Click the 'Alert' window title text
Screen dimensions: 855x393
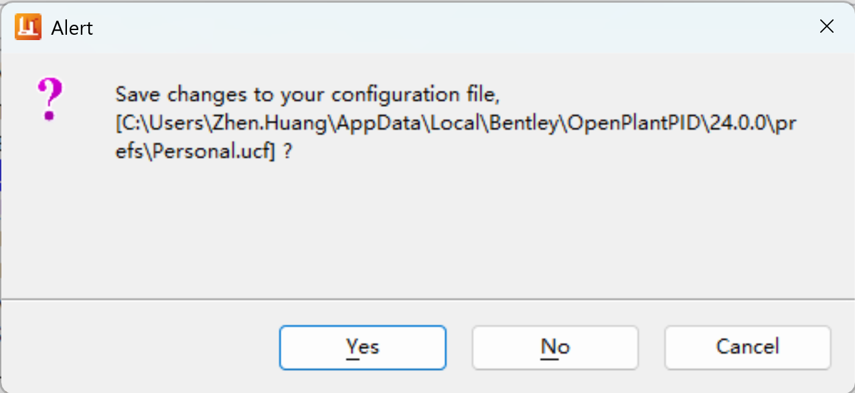click(72, 28)
